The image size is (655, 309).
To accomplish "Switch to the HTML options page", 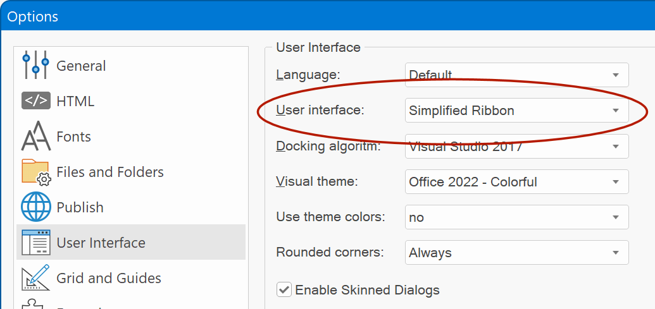I will 75,101.
